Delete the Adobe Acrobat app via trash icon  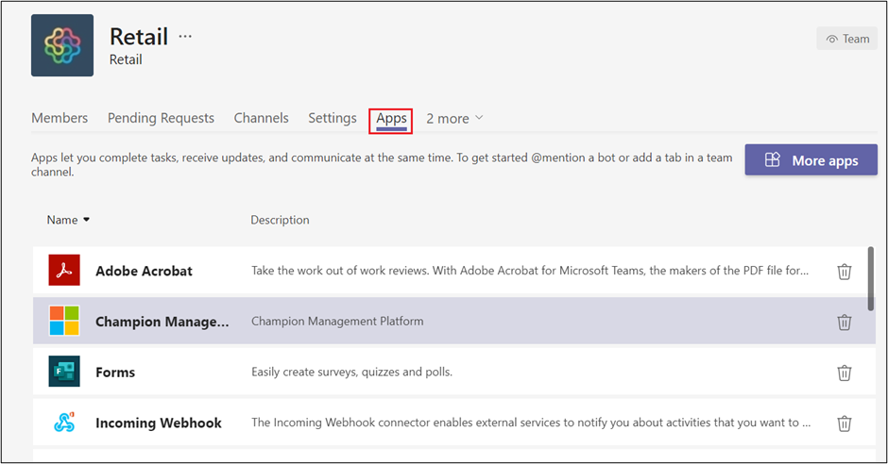click(x=844, y=272)
